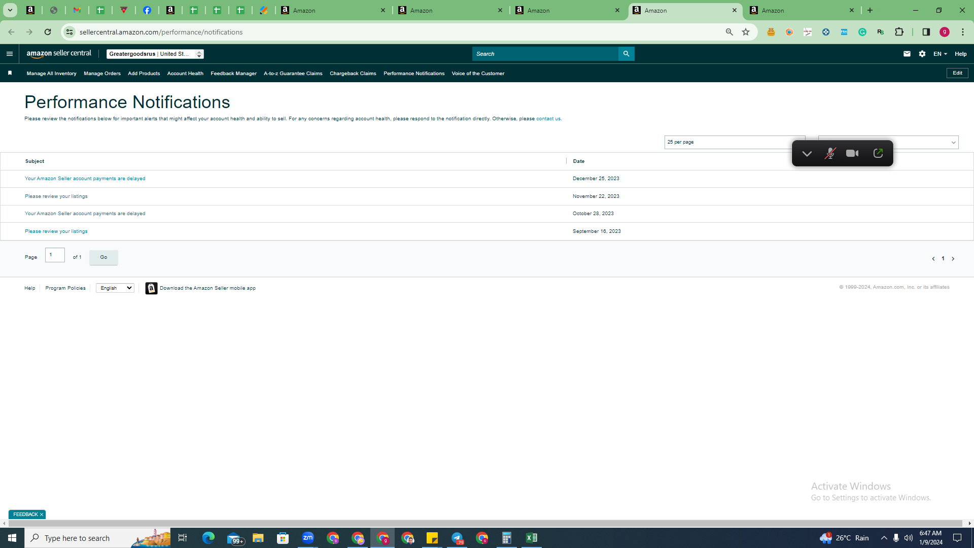This screenshot has height=548, width=974.
Task: Open the Facebook pinned tab
Action: [147, 10]
